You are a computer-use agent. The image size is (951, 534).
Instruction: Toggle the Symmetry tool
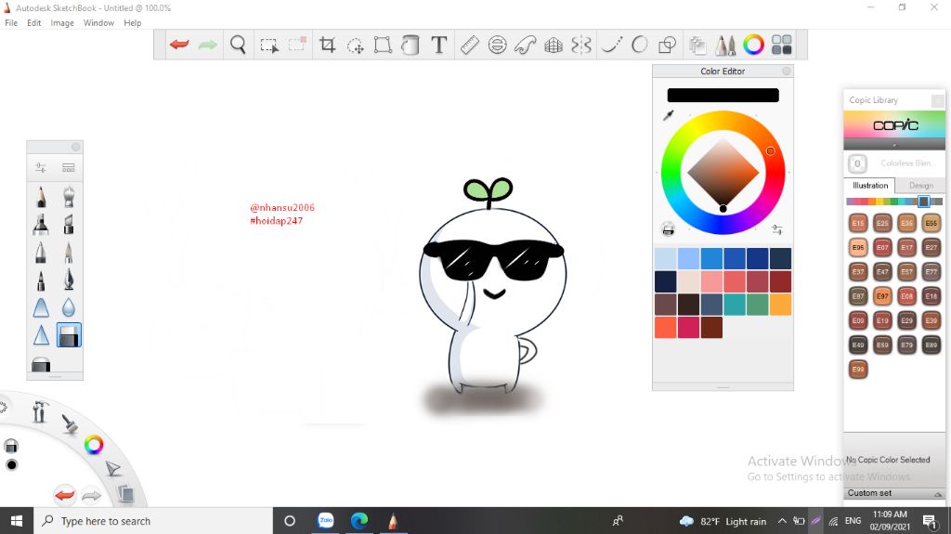[x=581, y=45]
